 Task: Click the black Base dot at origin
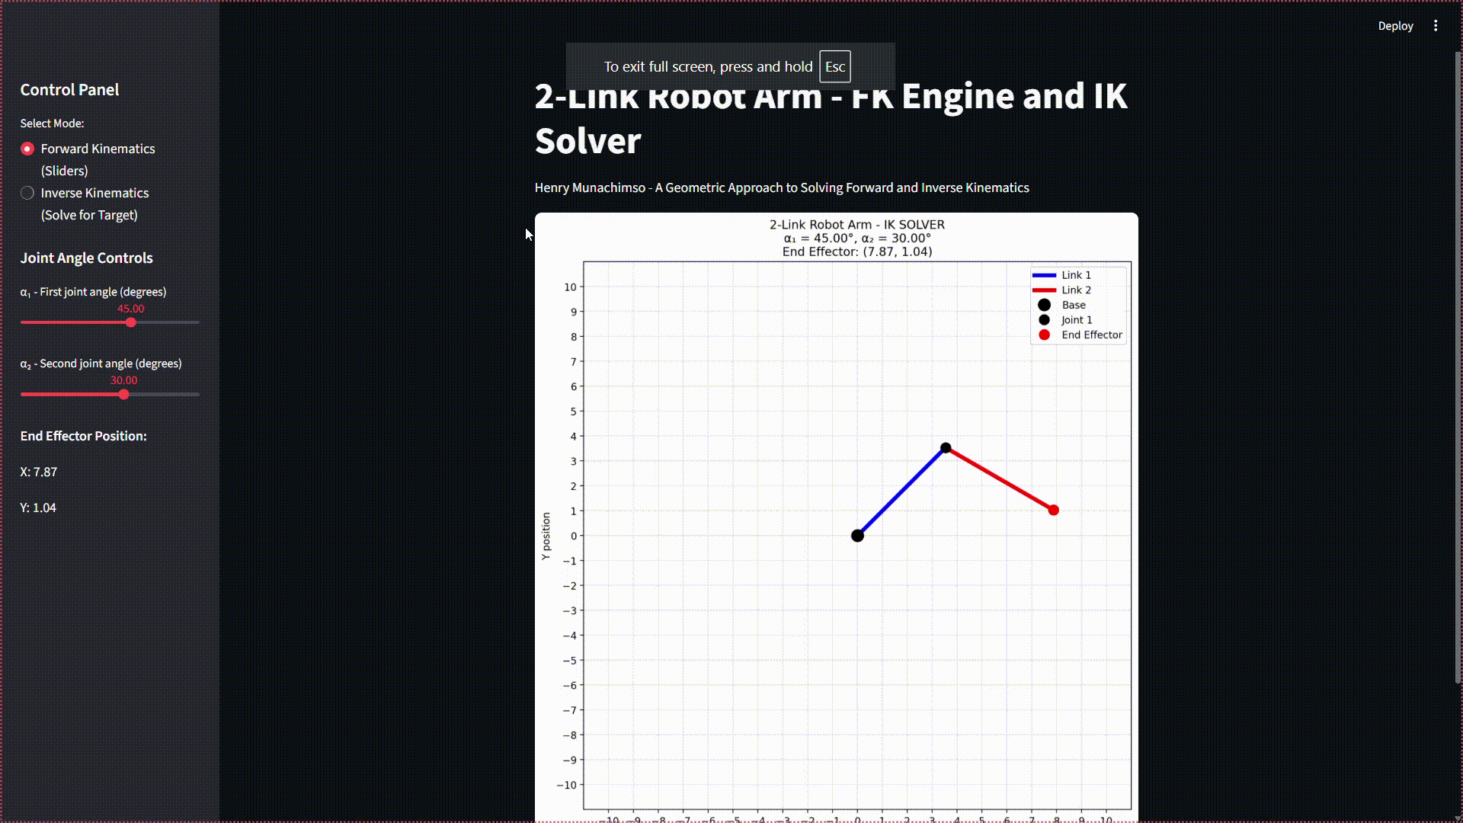coord(857,536)
